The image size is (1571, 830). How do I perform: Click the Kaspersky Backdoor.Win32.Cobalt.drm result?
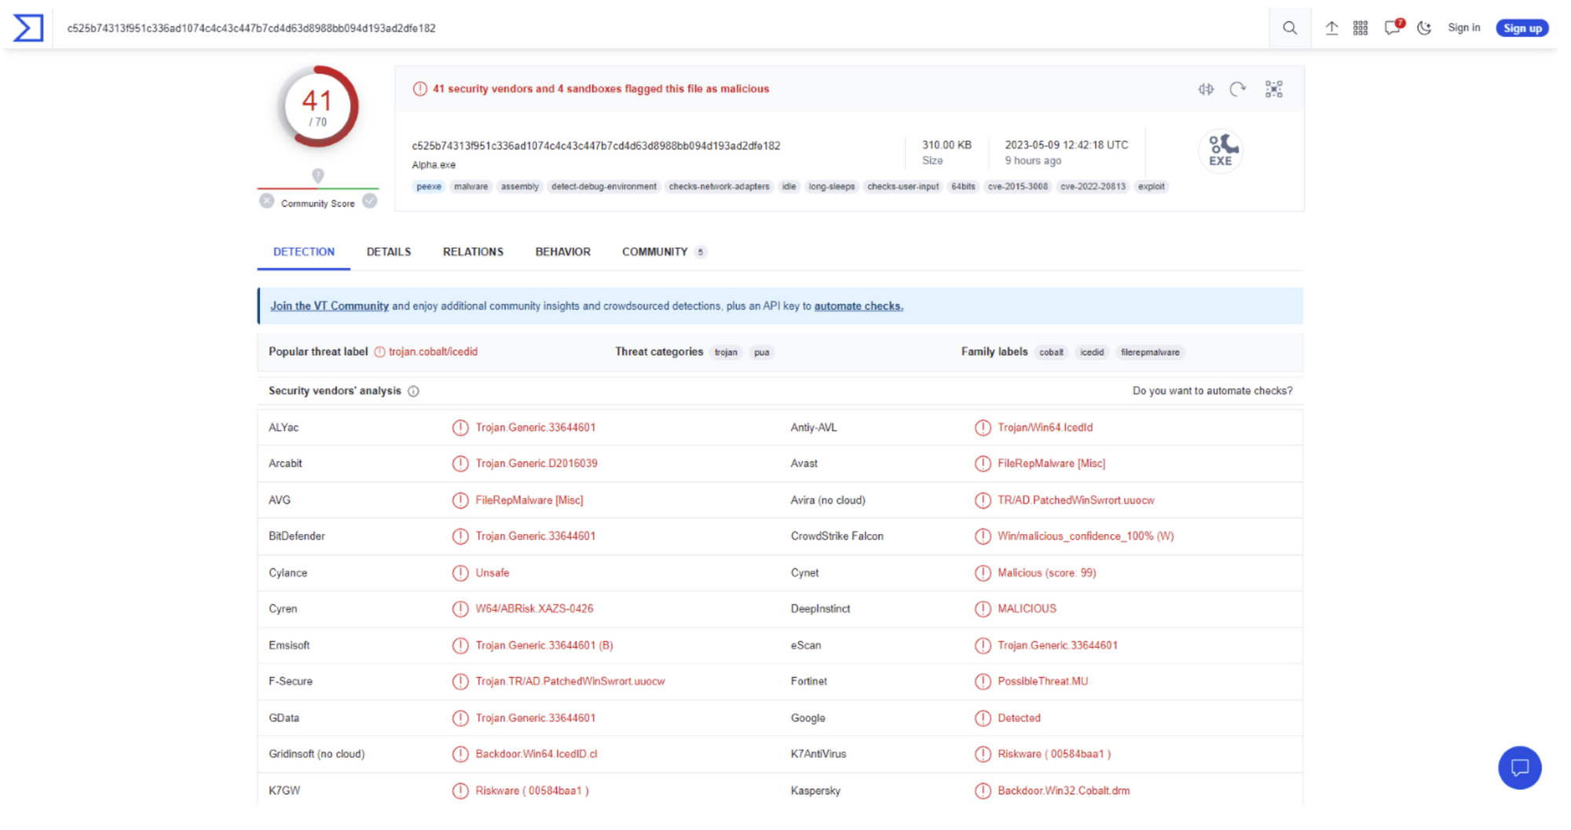point(1064,791)
